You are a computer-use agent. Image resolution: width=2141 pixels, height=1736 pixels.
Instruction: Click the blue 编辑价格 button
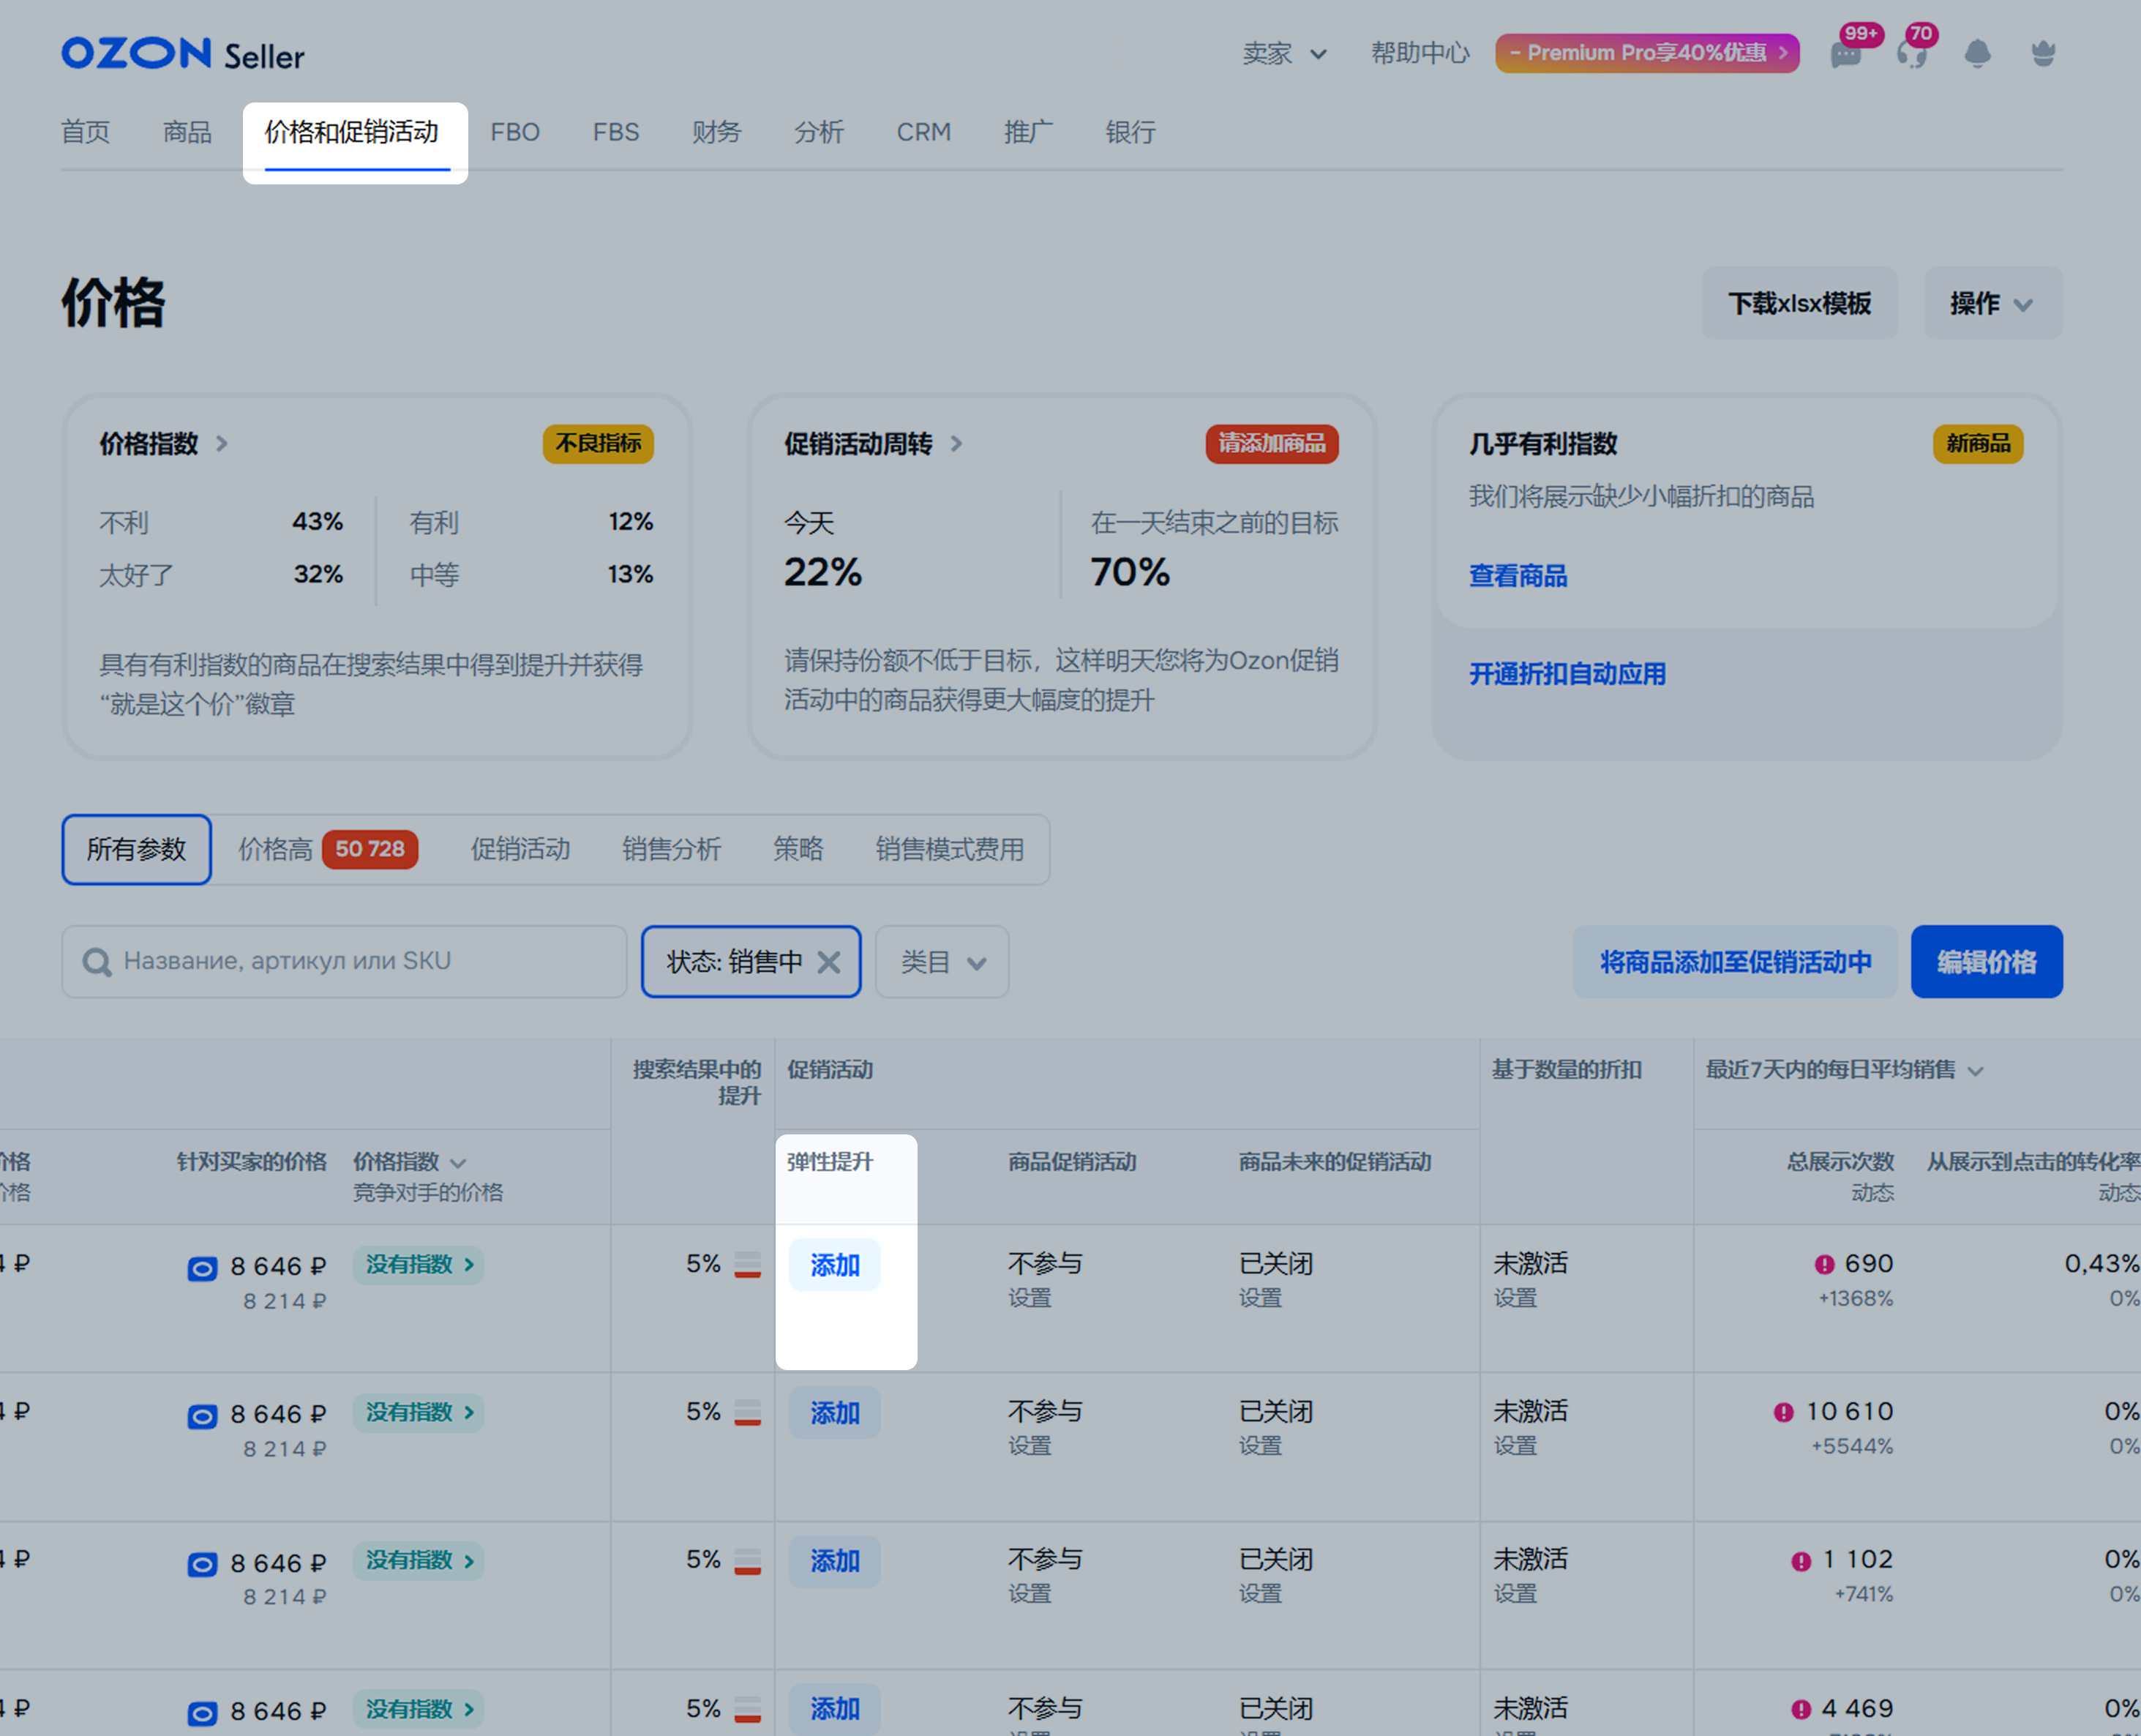(x=1985, y=962)
